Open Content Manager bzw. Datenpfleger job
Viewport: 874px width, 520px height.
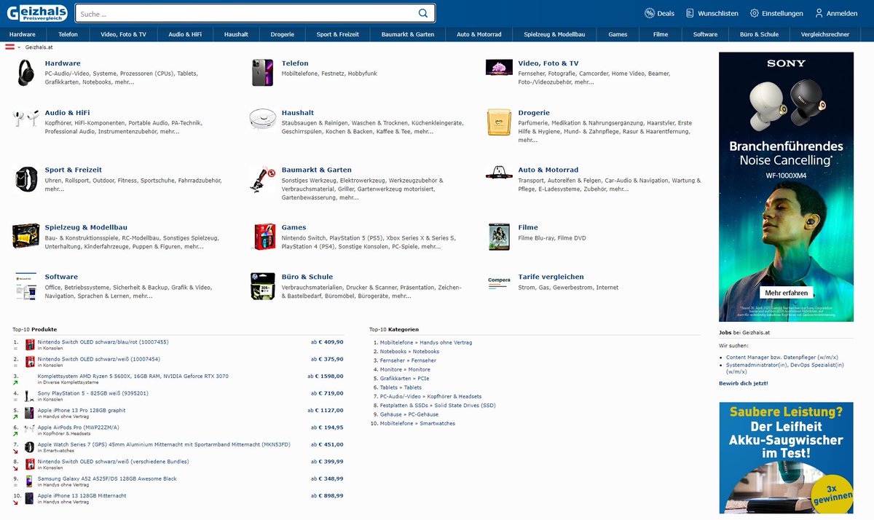[782, 358]
